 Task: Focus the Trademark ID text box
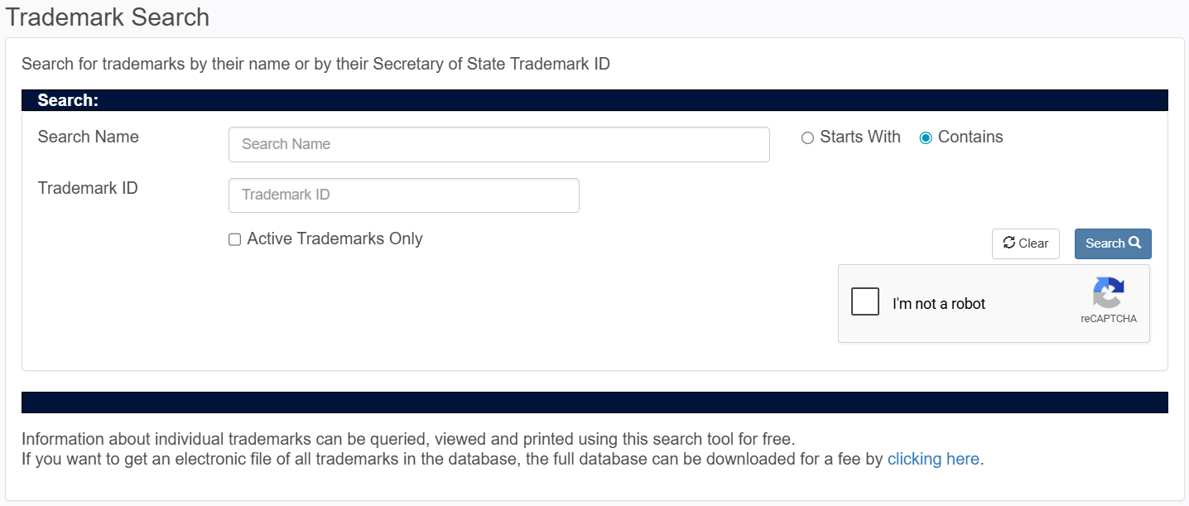click(404, 195)
